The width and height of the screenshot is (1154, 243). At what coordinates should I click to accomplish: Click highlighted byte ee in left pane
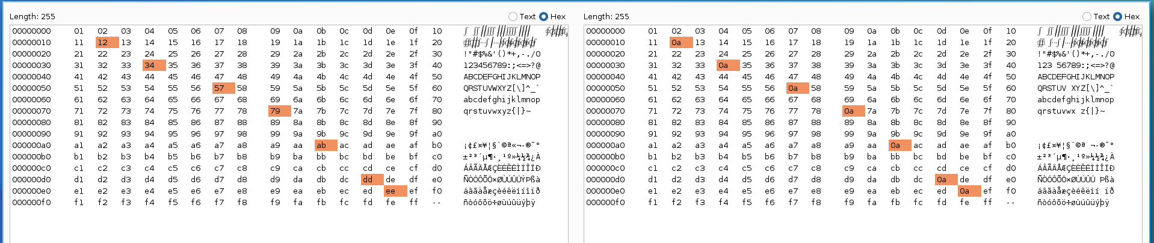[x=396, y=191]
